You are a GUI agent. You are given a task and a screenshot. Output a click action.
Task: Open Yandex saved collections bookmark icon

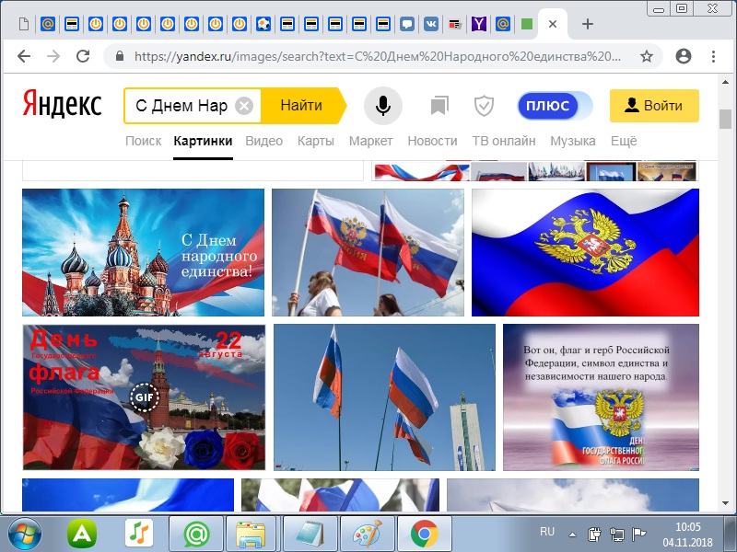coord(439,106)
